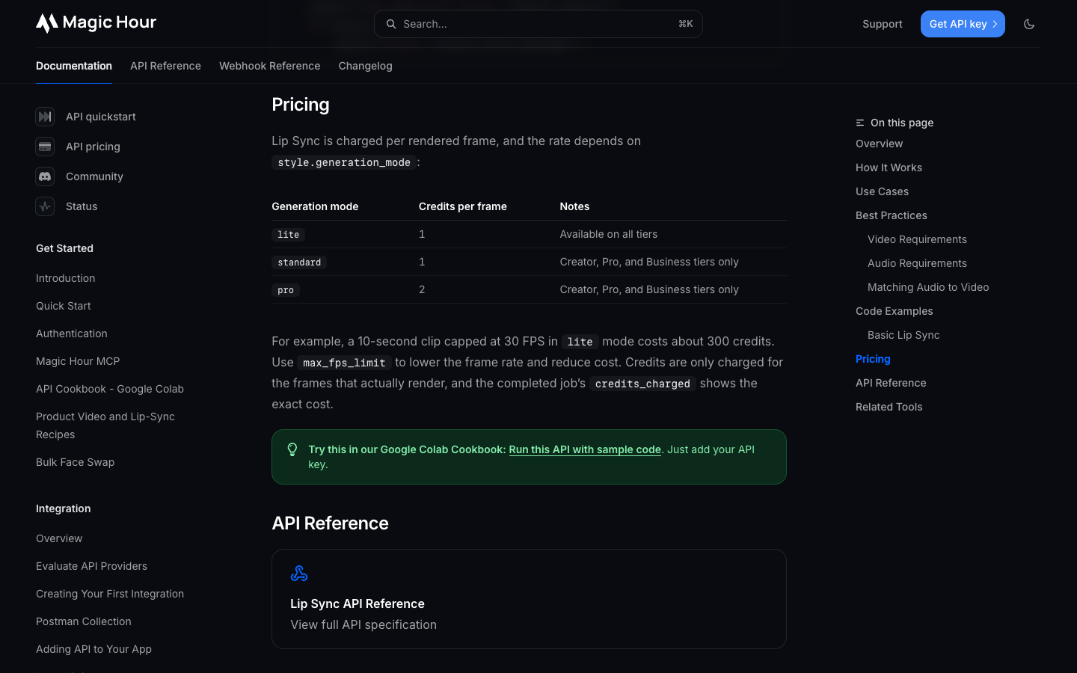
Task: Click the Community Discord icon
Action: 45,176
